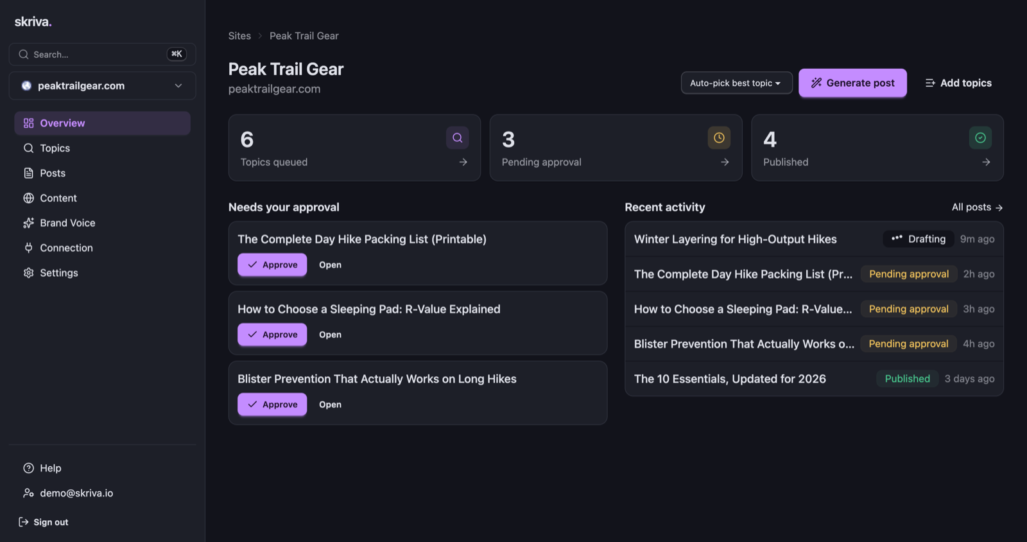Click the skriva logo

(x=33, y=22)
